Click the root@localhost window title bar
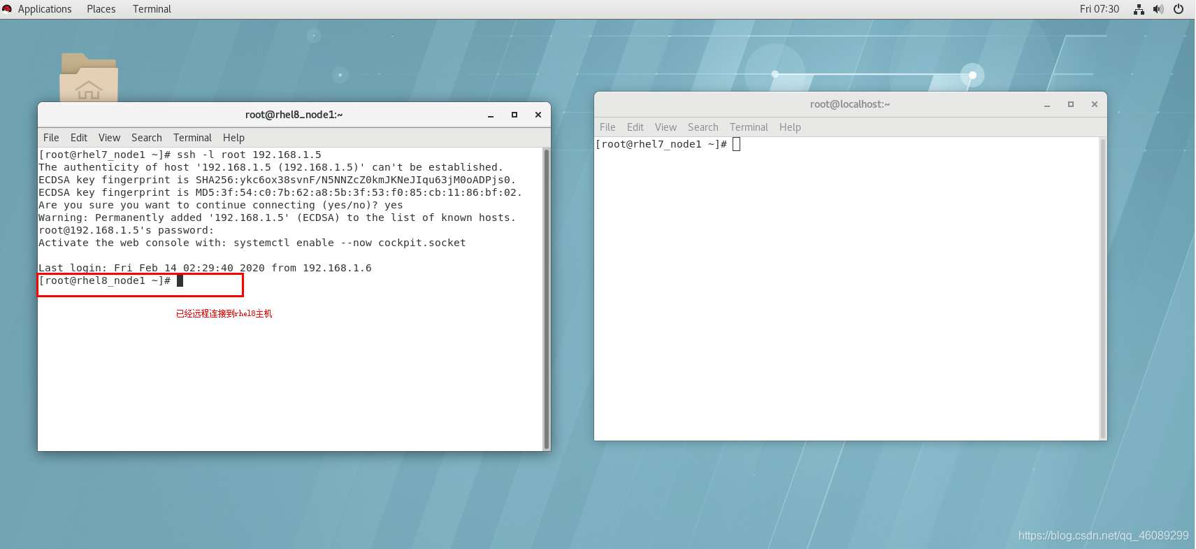The height and width of the screenshot is (549, 1196). click(x=850, y=104)
